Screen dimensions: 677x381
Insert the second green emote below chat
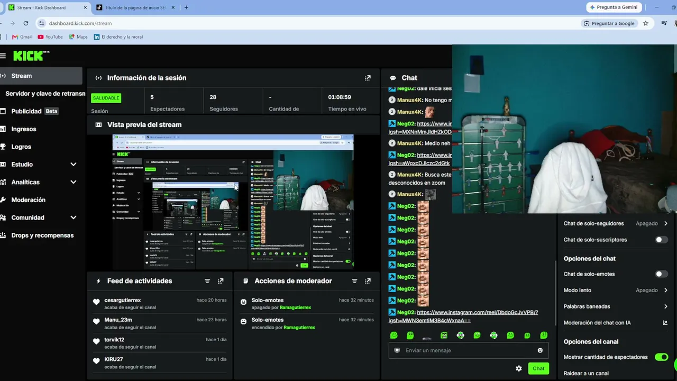tap(410, 335)
